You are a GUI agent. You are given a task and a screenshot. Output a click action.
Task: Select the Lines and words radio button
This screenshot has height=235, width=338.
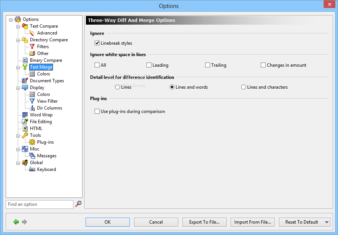pyautogui.click(x=172, y=87)
